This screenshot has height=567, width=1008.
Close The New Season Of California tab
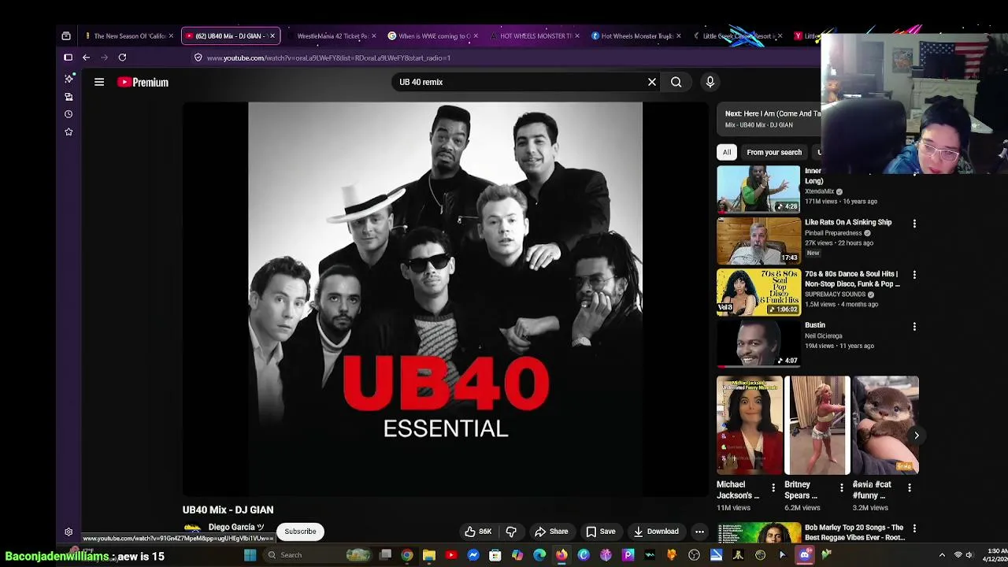171,35
